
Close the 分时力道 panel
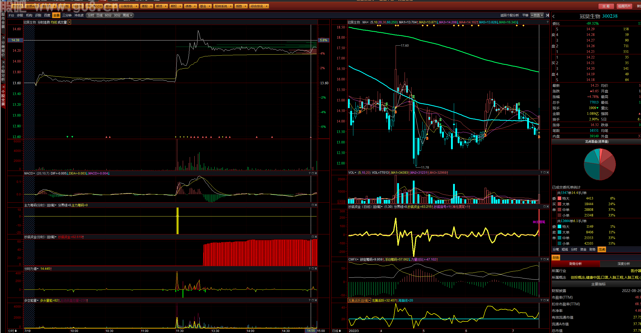coord(316,269)
